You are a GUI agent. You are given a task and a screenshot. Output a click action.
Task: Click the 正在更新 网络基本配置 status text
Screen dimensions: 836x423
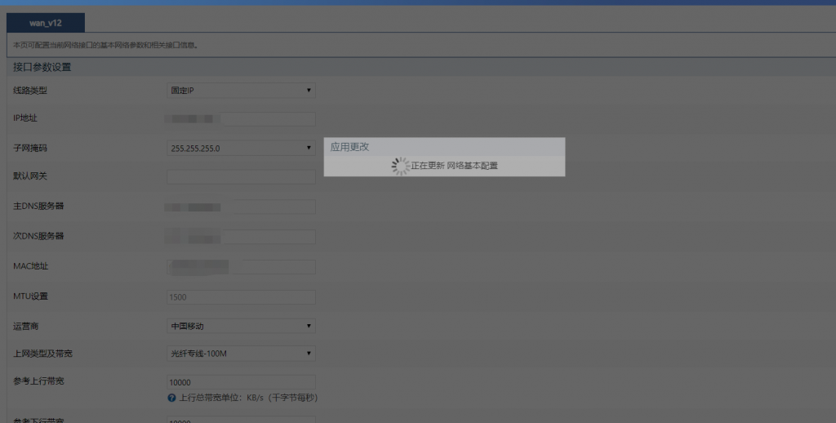tap(454, 166)
